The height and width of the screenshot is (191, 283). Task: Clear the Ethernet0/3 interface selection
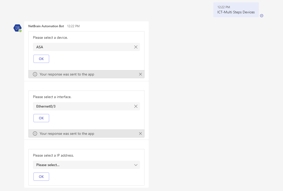tap(136, 106)
